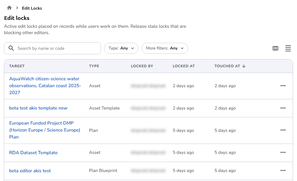Sort by the Target column header
The width and height of the screenshot is (297, 181).
click(17, 66)
